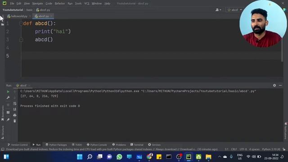Select the abcd'.py editor tab
Screen dimensions: 288x162
[43, 16]
